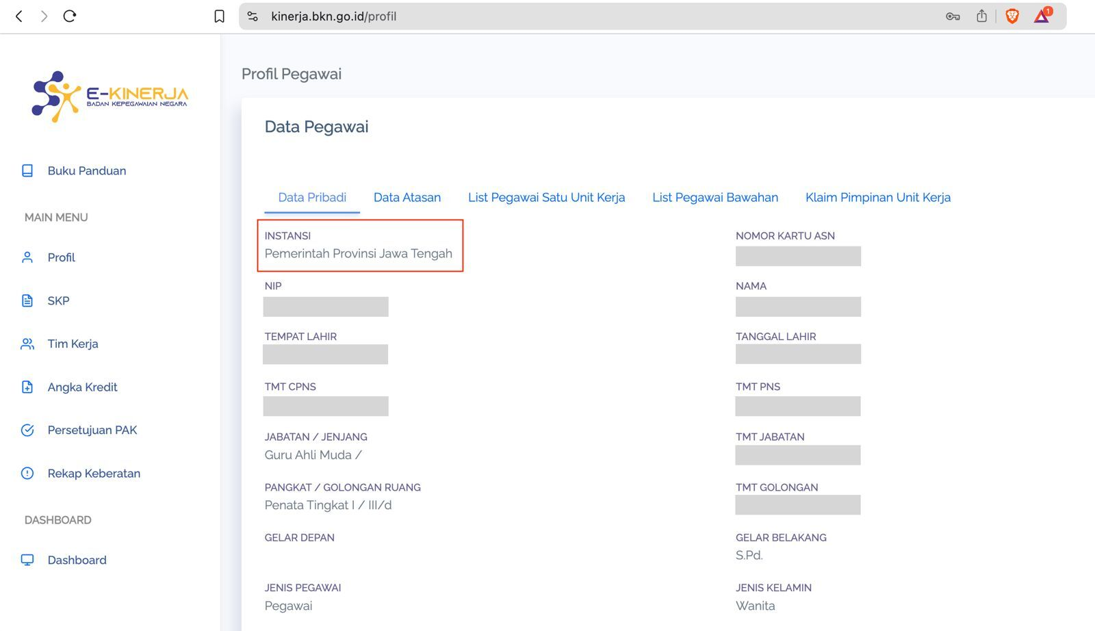Select the Data Pribadi tab
The width and height of the screenshot is (1095, 631).
tap(312, 197)
